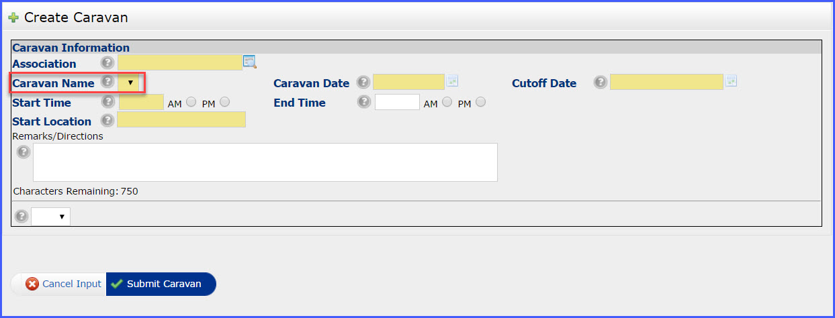Click the help icon next to End Time
The width and height of the screenshot is (835, 318).
[363, 102]
